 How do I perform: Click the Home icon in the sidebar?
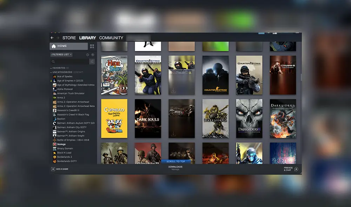pos(53,46)
